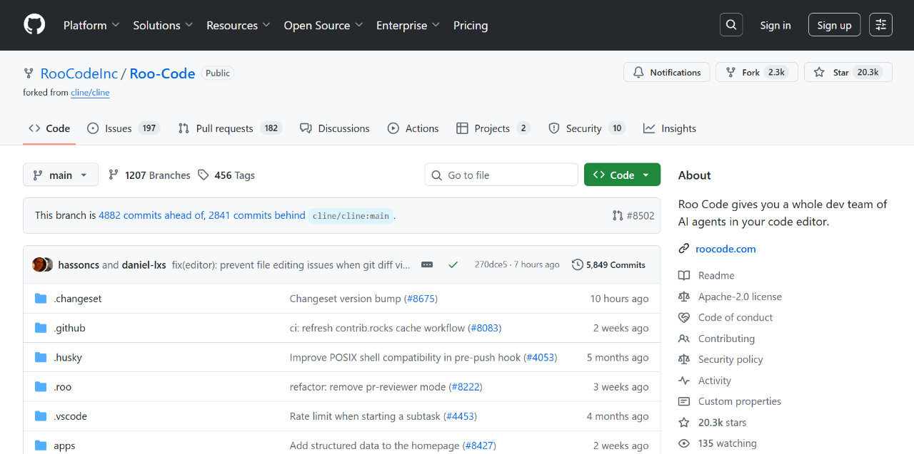Click the hassoncs author avatar
This screenshot has height=454, width=914.
click(x=39, y=264)
